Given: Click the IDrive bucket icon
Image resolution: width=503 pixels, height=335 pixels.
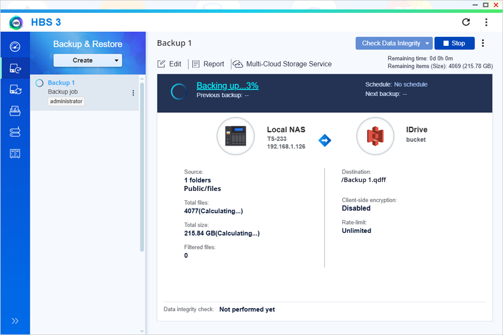Looking at the screenshot, I should click(x=376, y=136).
